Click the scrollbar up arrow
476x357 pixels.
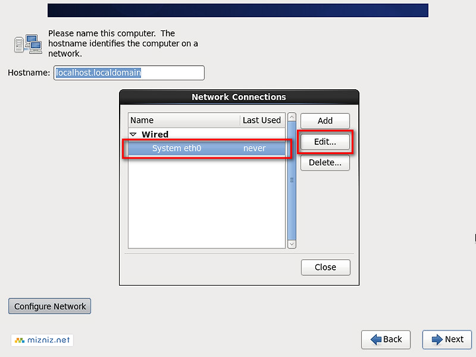pos(292,117)
